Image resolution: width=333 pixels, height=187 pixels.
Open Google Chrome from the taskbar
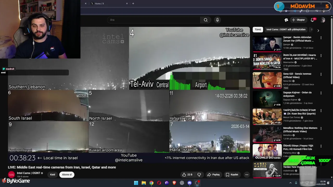pos(151,183)
